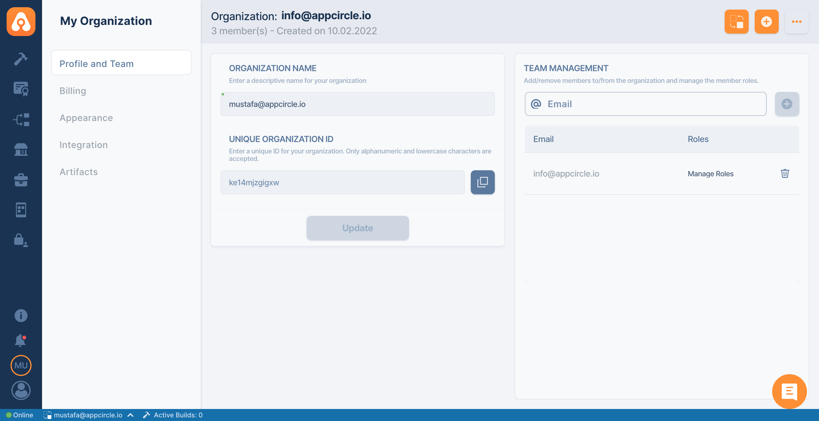The height and width of the screenshot is (421, 819).
Task: Click the unique organization ID field
Action: click(343, 182)
